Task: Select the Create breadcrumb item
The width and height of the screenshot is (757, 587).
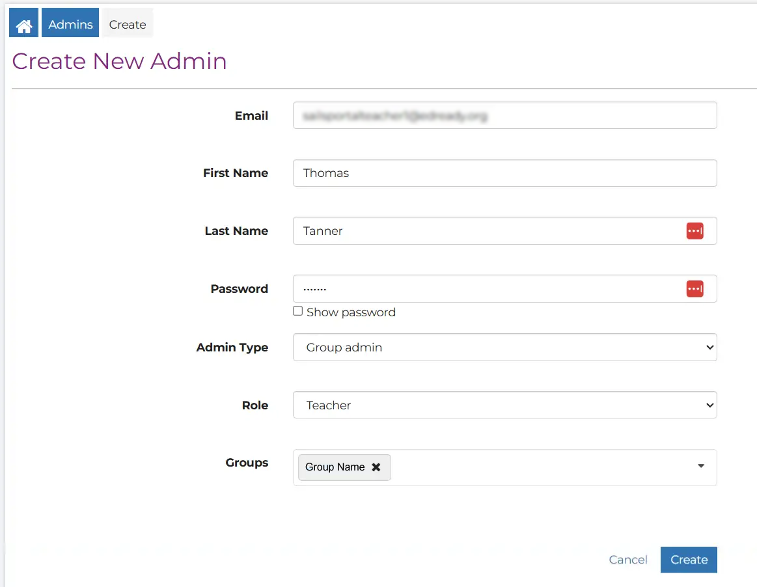Action: pyautogui.click(x=128, y=24)
